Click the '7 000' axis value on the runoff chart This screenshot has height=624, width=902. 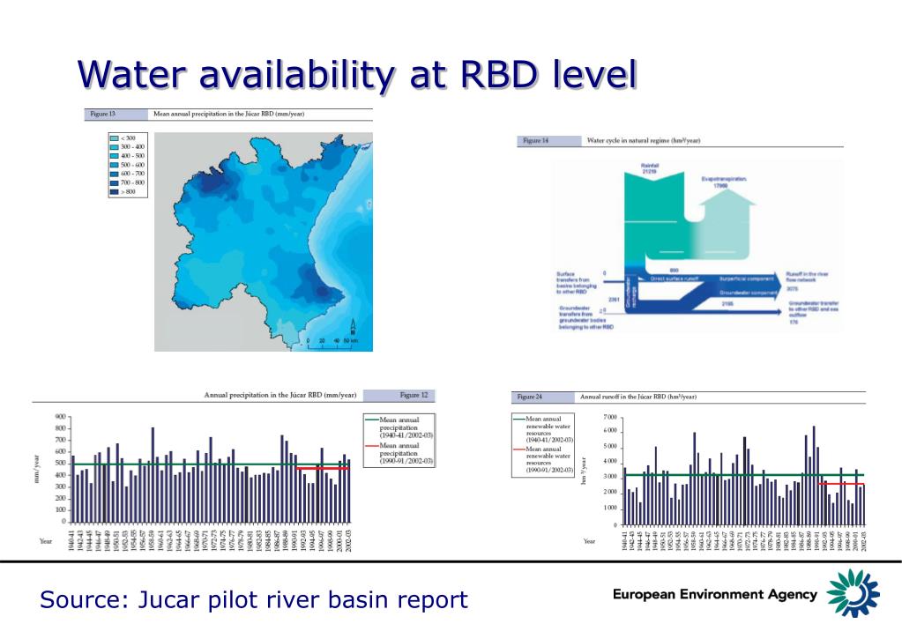[610, 417]
